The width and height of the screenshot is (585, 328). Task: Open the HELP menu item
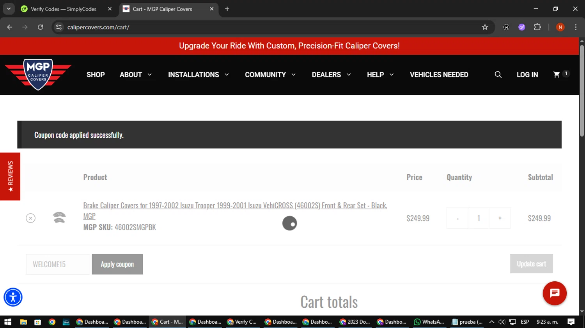[375, 75]
